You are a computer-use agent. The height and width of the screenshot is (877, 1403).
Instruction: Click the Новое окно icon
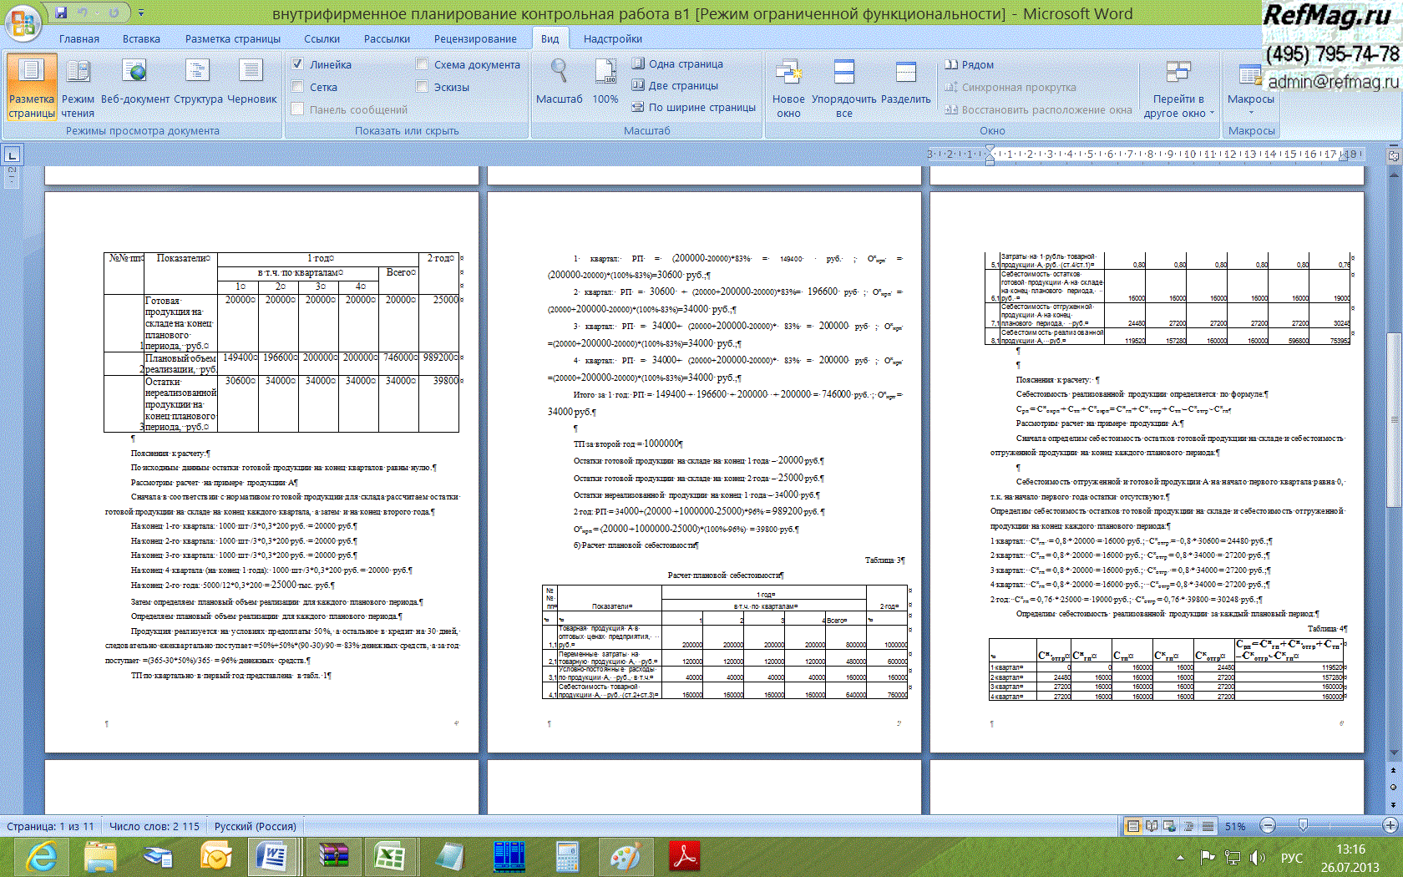click(x=788, y=73)
